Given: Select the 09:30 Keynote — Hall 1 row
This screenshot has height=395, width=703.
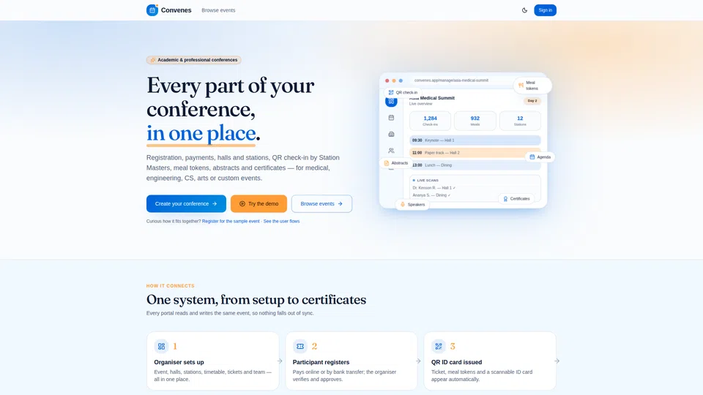Looking at the screenshot, I should pyautogui.click(x=475, y=140).
